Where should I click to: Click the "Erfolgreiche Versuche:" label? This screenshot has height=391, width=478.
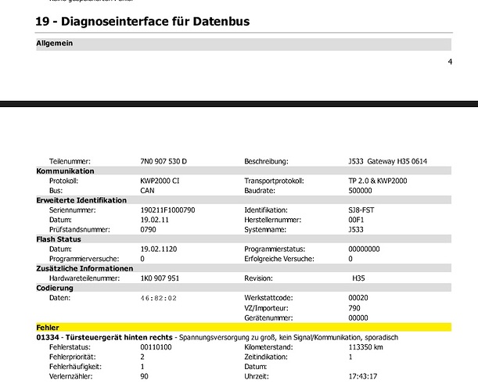(x=279, y=259)
